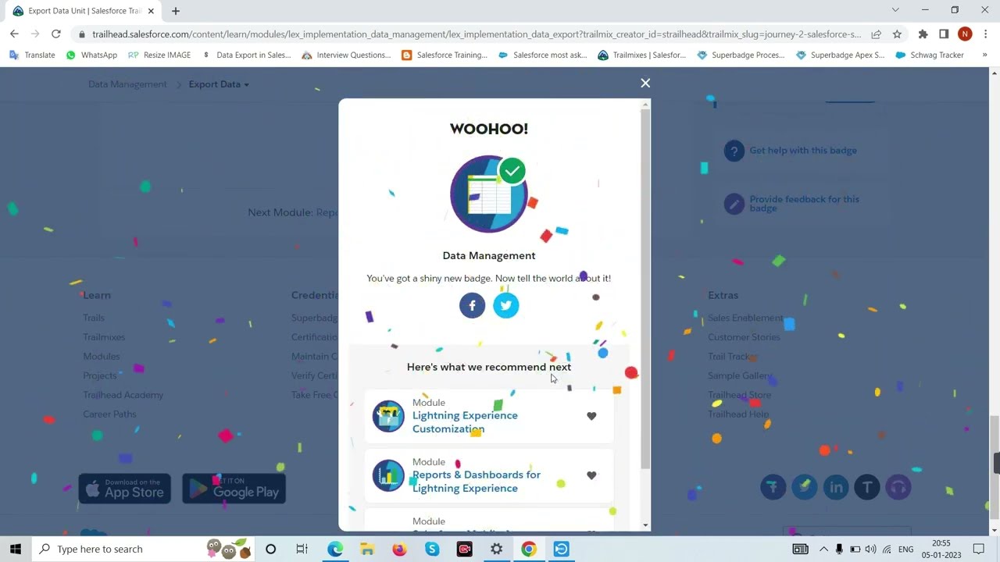This screenshot has width=1000, height=562.
Task: Open the App Store download badge
Action: tap(125, 489)
